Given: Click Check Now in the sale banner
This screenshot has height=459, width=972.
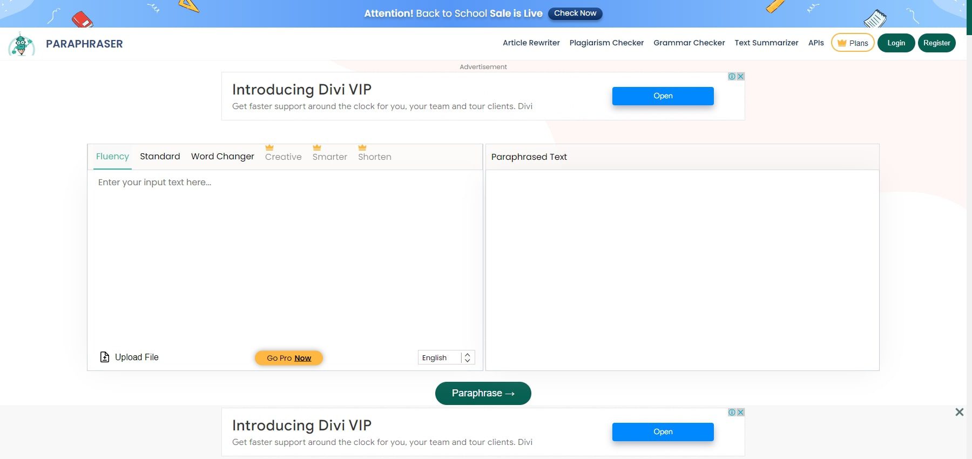Looking at the screenshot, I should [x=575, y=13].
